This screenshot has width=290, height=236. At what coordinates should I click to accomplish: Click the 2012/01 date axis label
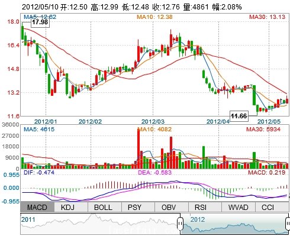[x=46, y=121]
